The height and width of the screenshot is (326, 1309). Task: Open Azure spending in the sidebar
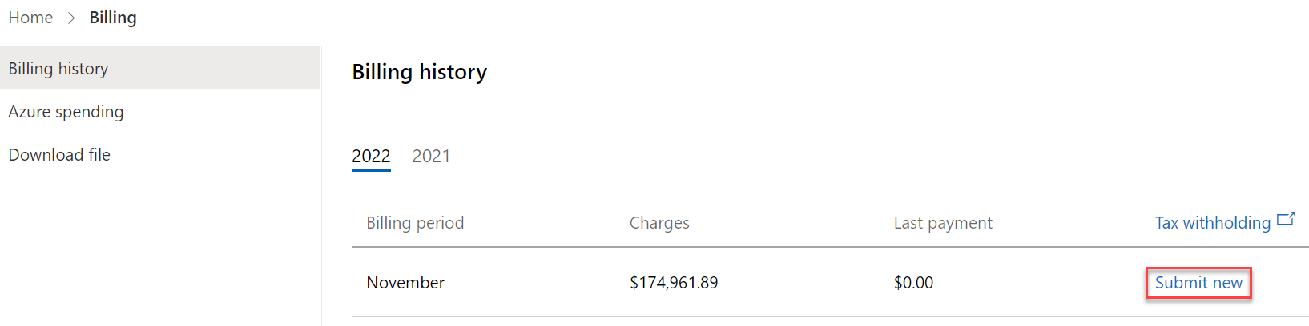[160, 111]
